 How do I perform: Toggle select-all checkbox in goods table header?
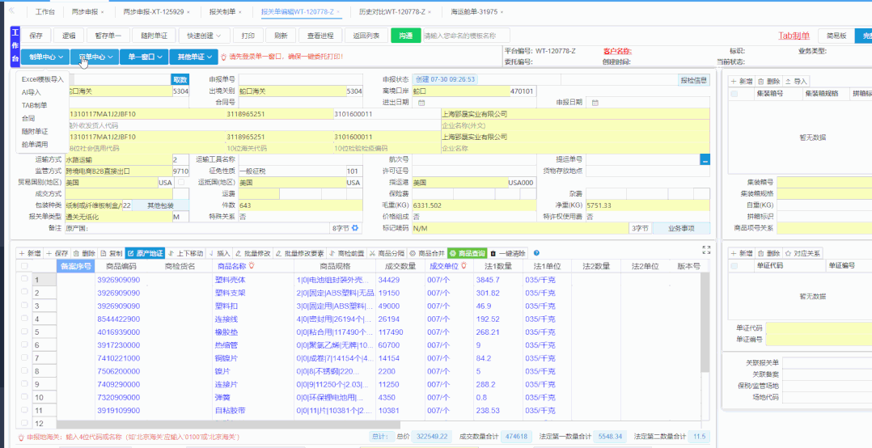coord(24,266)
